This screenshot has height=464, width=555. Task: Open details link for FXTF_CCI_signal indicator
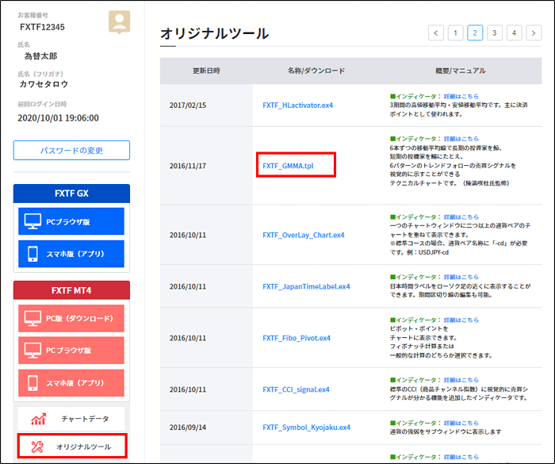point(461,380)
